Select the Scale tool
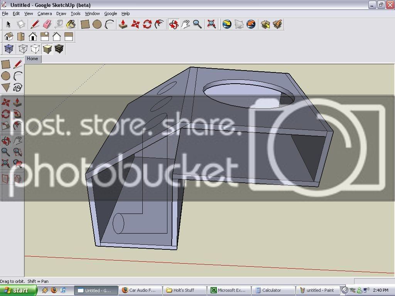This screenshot has height=296, width=395. click(6, 126)
